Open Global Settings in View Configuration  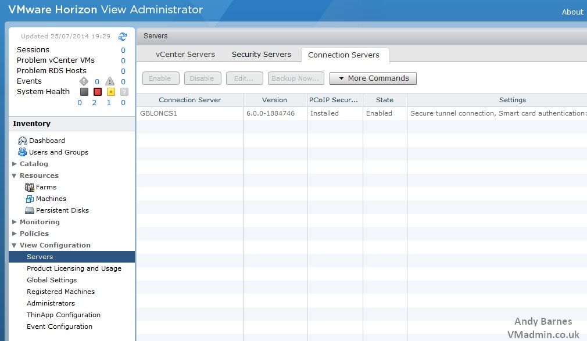point(52,280)
